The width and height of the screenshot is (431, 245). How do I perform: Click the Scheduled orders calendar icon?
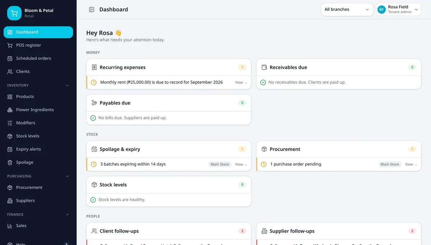coord(10,58)
